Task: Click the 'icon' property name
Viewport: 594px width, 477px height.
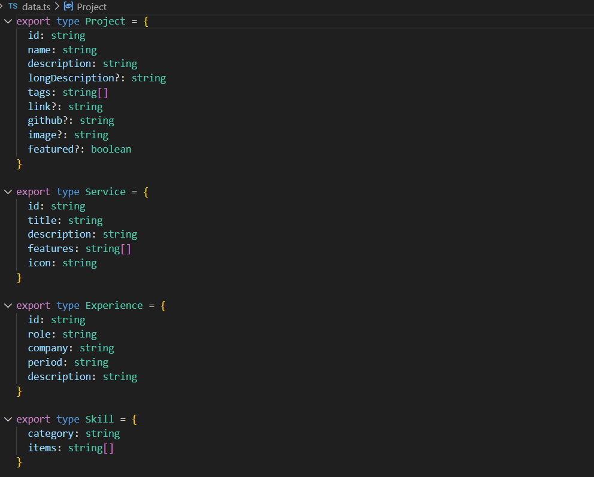Action: [x=39, y=263]
